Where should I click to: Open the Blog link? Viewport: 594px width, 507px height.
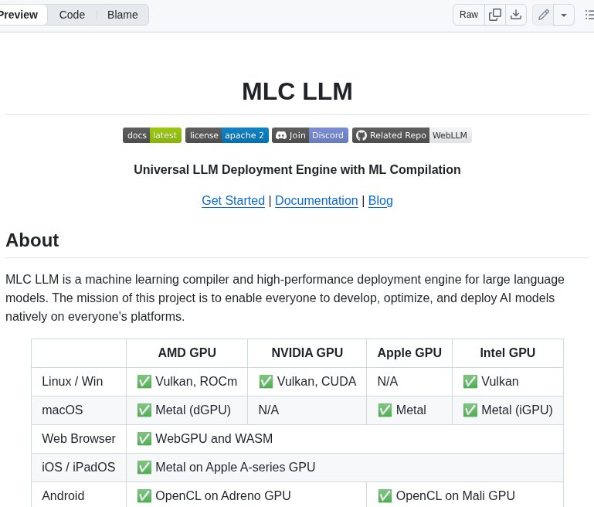point(381,200)
